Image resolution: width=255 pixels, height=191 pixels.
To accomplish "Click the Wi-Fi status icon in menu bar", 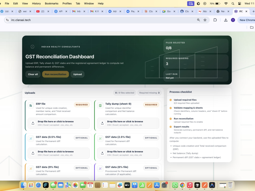I will (226, 3).
